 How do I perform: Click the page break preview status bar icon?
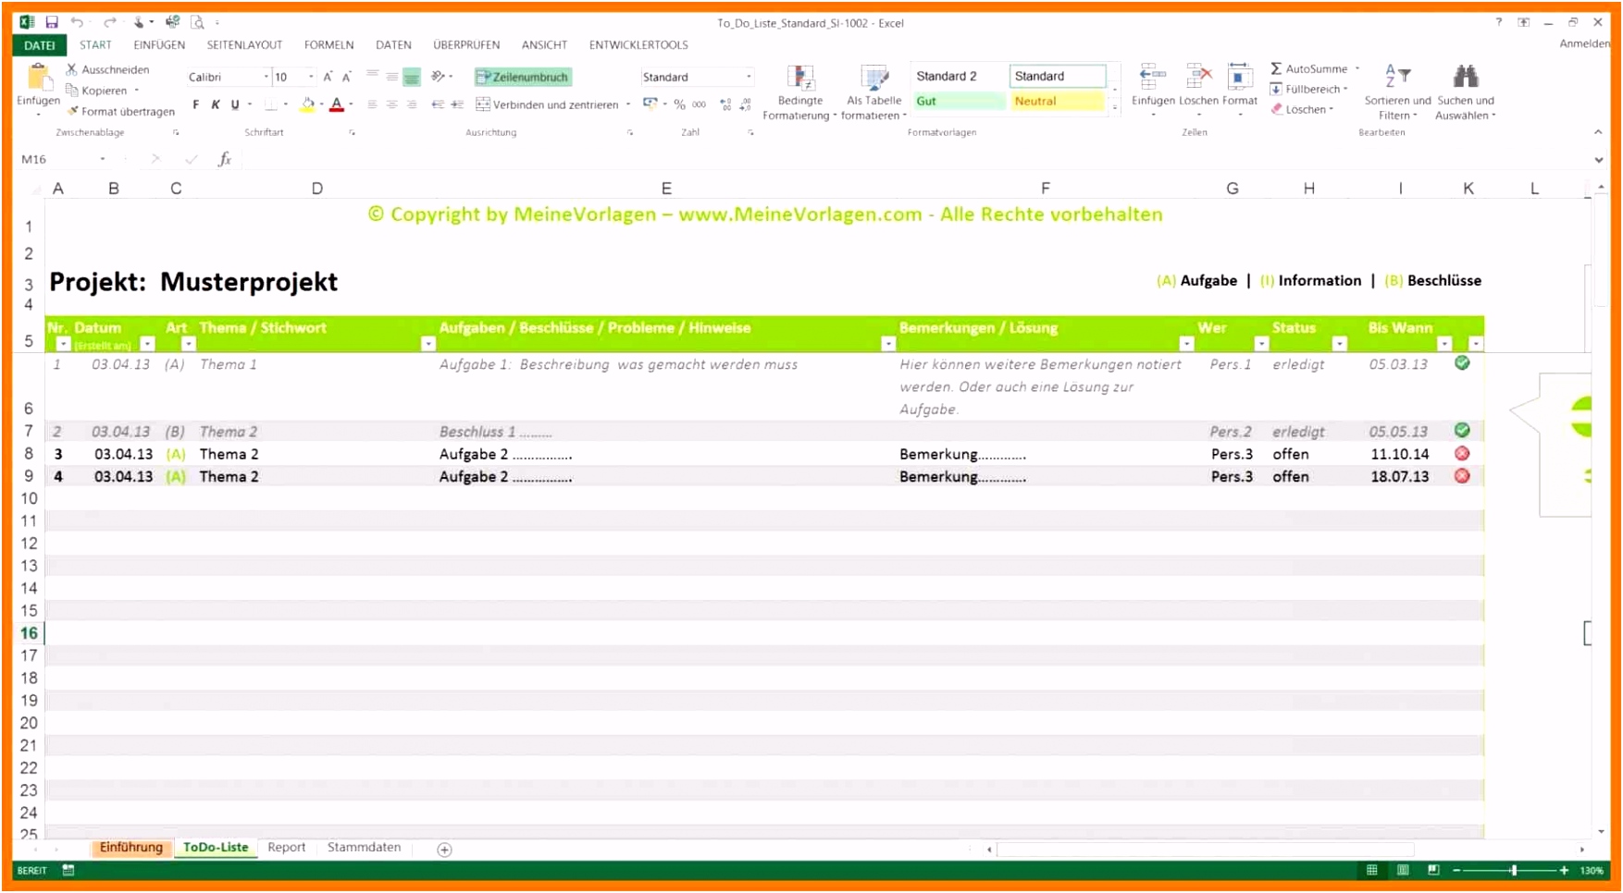(x=1433, y=870)
